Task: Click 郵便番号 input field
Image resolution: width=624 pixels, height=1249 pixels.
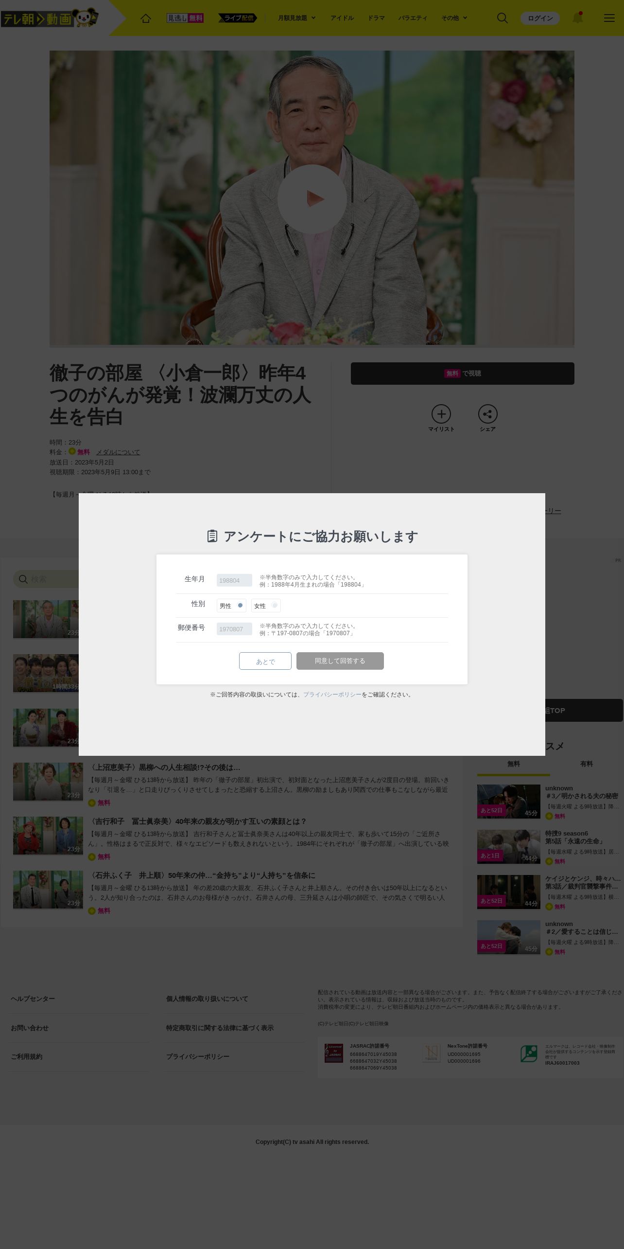Action: [x=234, y=629]
